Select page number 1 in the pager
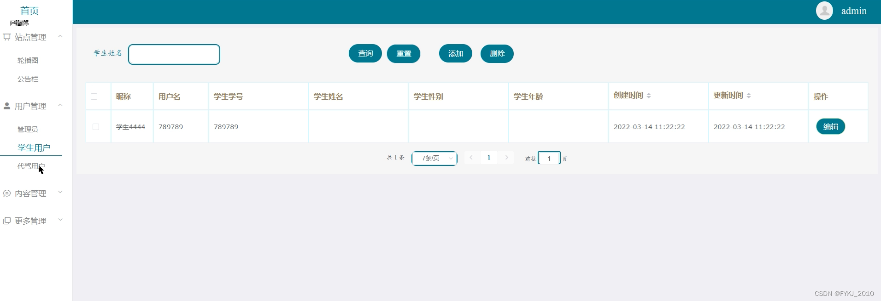The height and width of the screenshot is (301, 881). [x=489, y=158]
